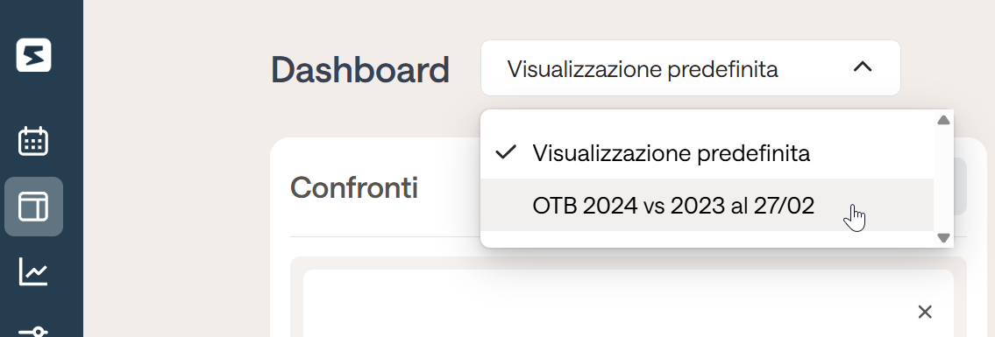Screen dimensions: 995x337
Task: Click the gray button right of Confronti
Action: click(x=960, y=186)
